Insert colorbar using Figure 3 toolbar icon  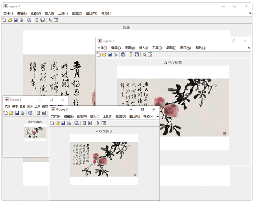(x=85, y=123)
